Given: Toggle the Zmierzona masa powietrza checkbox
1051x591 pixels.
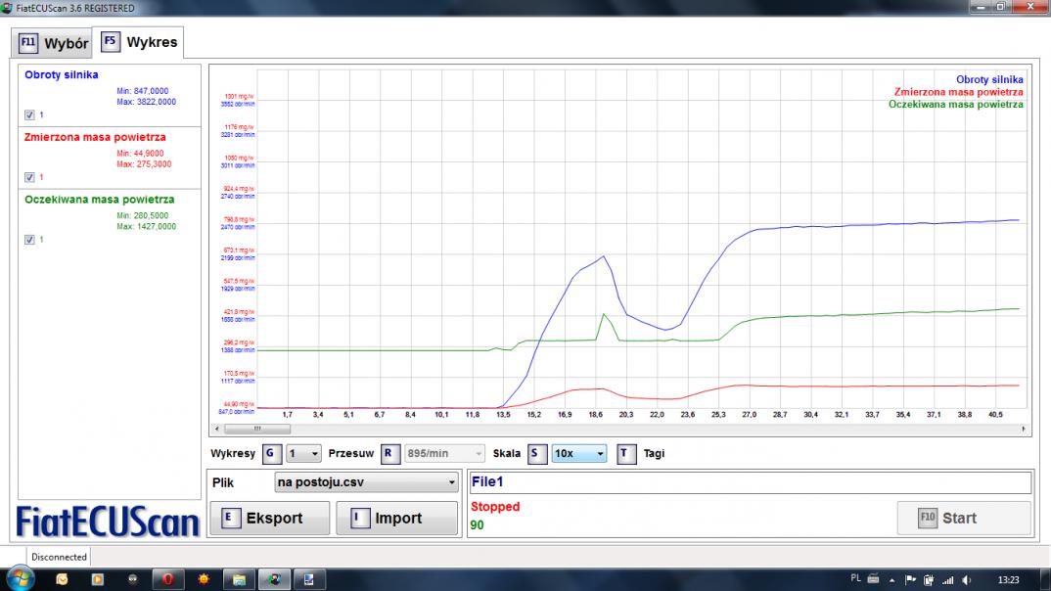Looking at the screenshot, I should coord(29,177).
